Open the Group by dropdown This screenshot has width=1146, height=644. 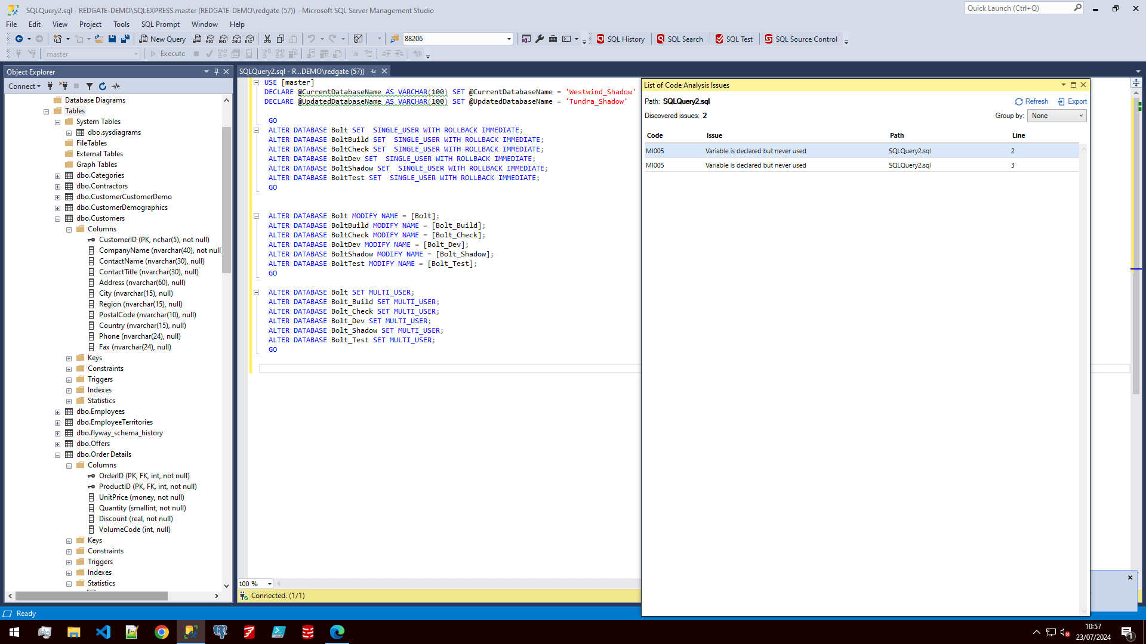tap(1056, 116)
